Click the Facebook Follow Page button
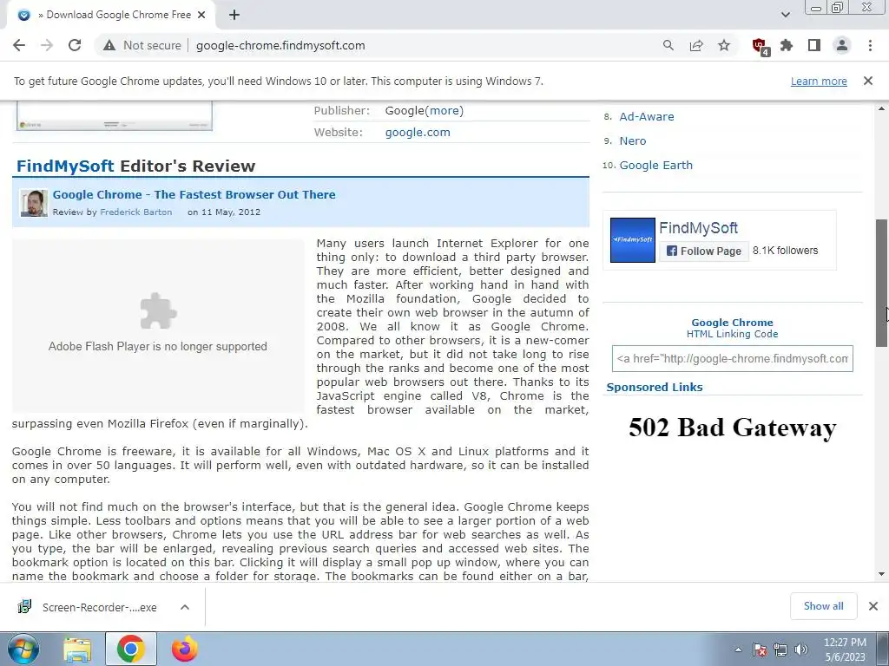The height and width of the screenshot is (666, 889). [703, 251]
